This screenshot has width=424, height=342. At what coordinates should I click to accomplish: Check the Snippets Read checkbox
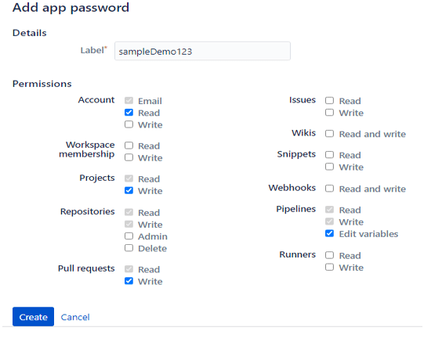[x=329, y=155]
